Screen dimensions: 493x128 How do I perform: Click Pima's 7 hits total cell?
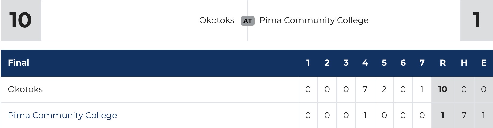(464, 115)
